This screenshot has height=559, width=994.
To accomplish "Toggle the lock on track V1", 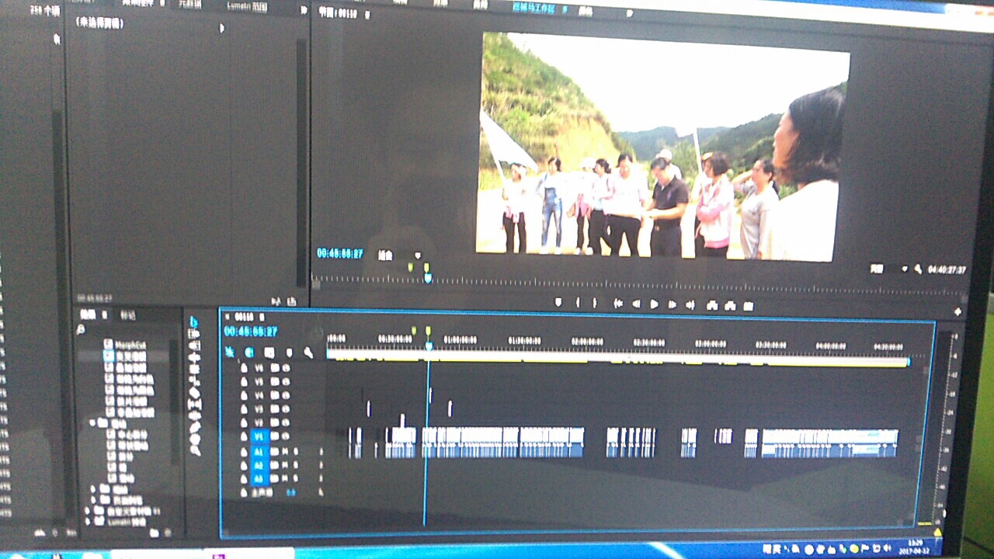I will tap(244, 436).
